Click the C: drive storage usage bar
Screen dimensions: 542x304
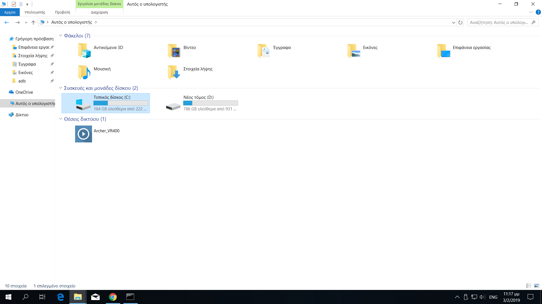pos(121,103)
